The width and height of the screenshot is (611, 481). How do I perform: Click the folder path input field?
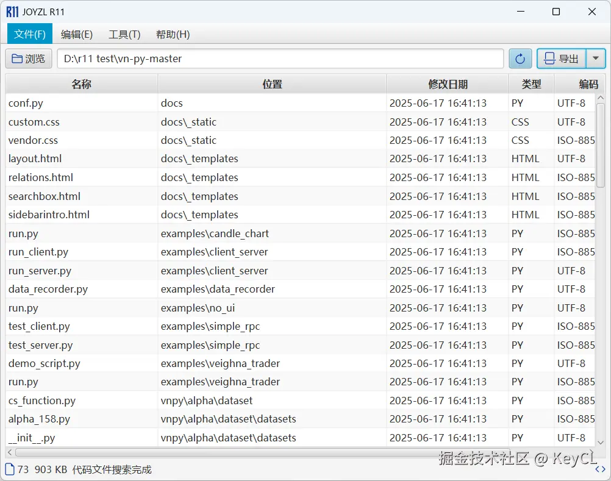click(280, 59)
